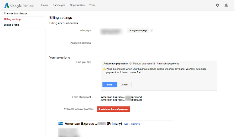Add new form of payment
Viewport: 235px width, 137px height.
(113, 109)
